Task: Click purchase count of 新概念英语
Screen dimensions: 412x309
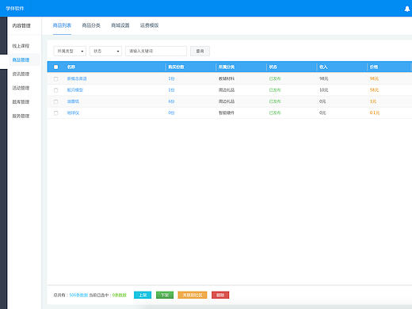Action: (x=171, y=78)
